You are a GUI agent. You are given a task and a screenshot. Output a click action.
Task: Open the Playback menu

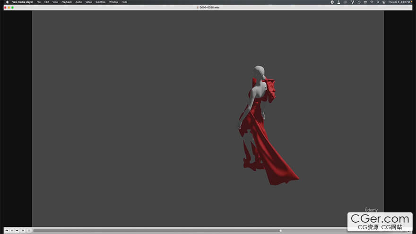pos(67,2)
